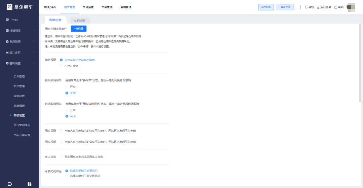Open the user avatar in top right
Viewport: 363px width, 188px height.
pyautogui.click(x=351, y=7)
